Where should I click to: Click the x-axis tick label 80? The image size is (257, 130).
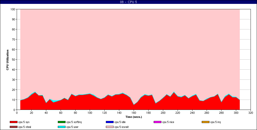coord(75,113)
